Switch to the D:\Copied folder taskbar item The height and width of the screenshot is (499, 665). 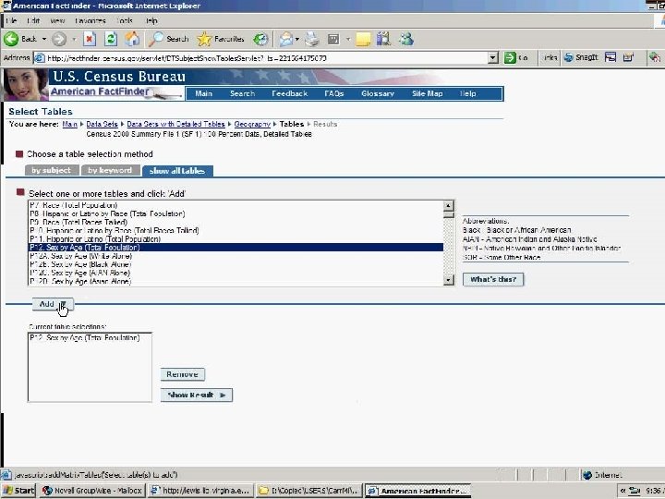pos(309,491)
